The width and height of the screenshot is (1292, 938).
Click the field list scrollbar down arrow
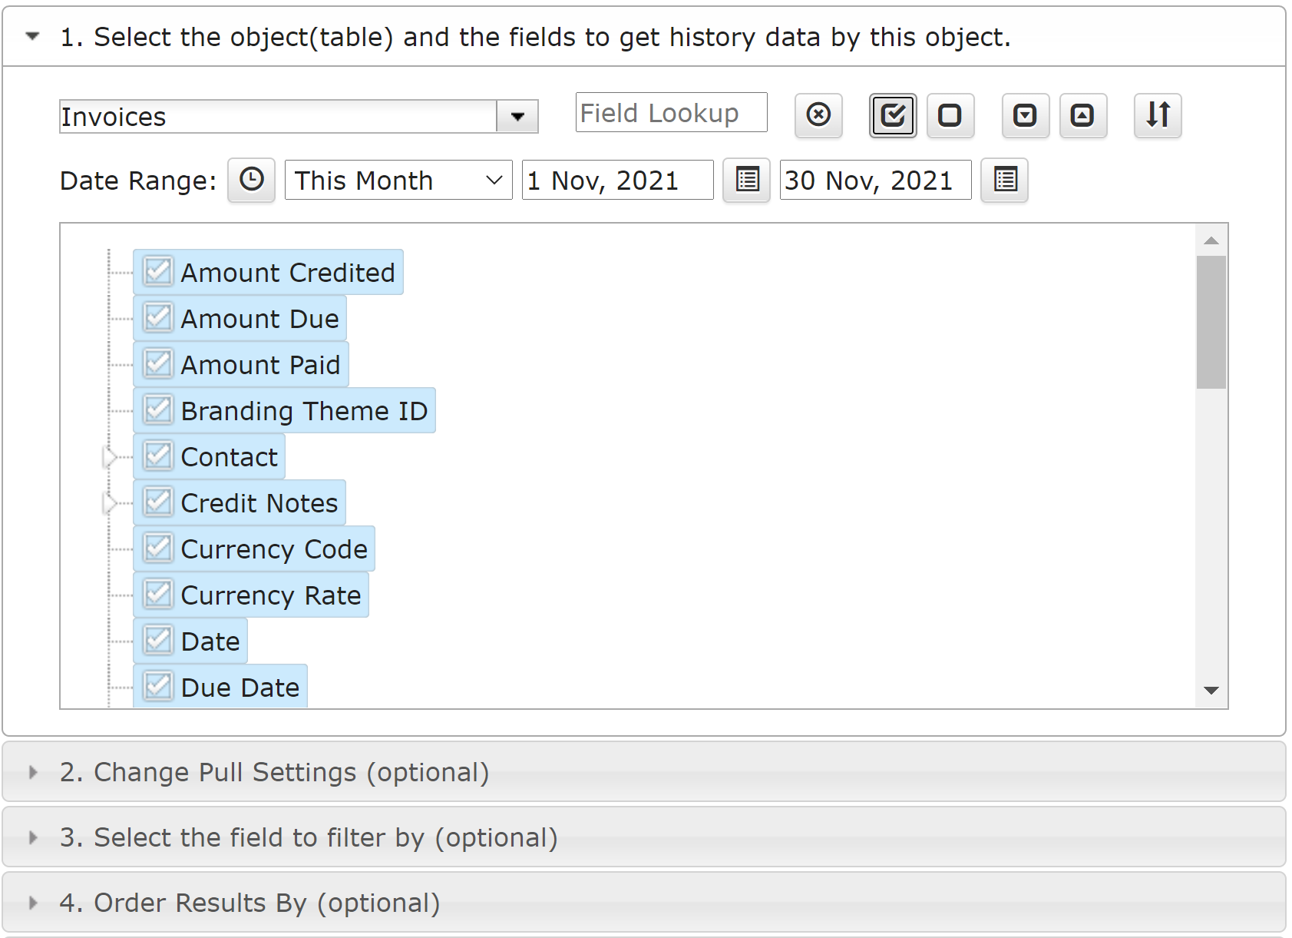point(1211,691)
